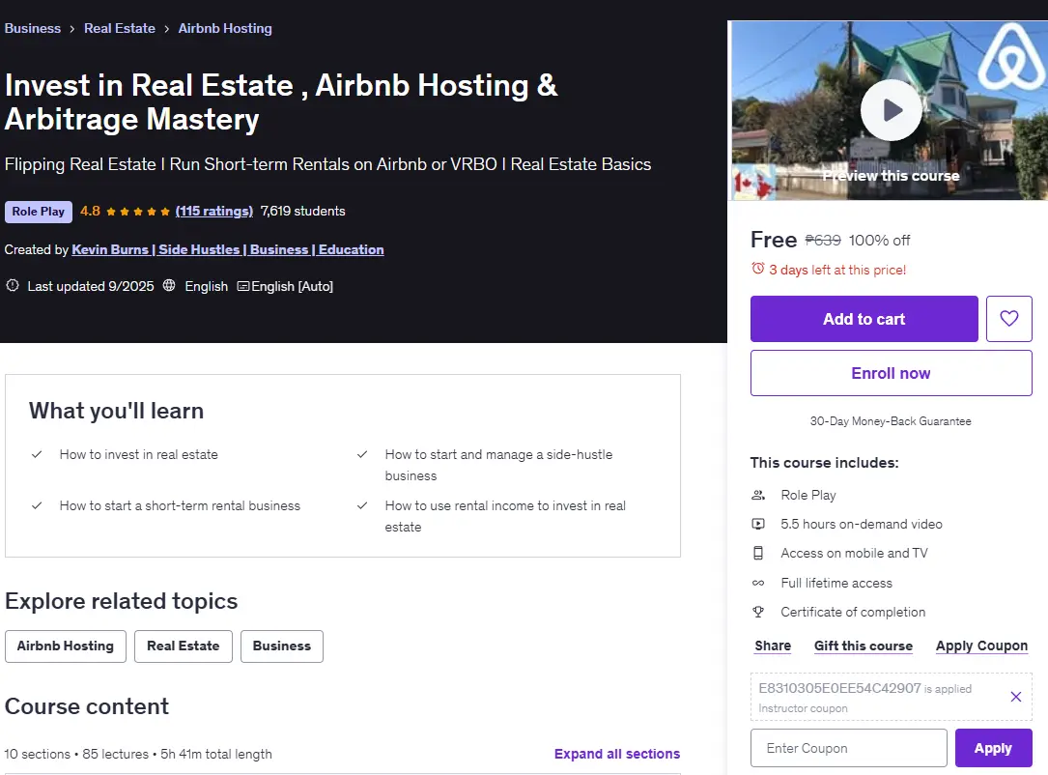Click checkmark beside side-hustle business
Screen dimensions: 1048x775
click(362, 455)
